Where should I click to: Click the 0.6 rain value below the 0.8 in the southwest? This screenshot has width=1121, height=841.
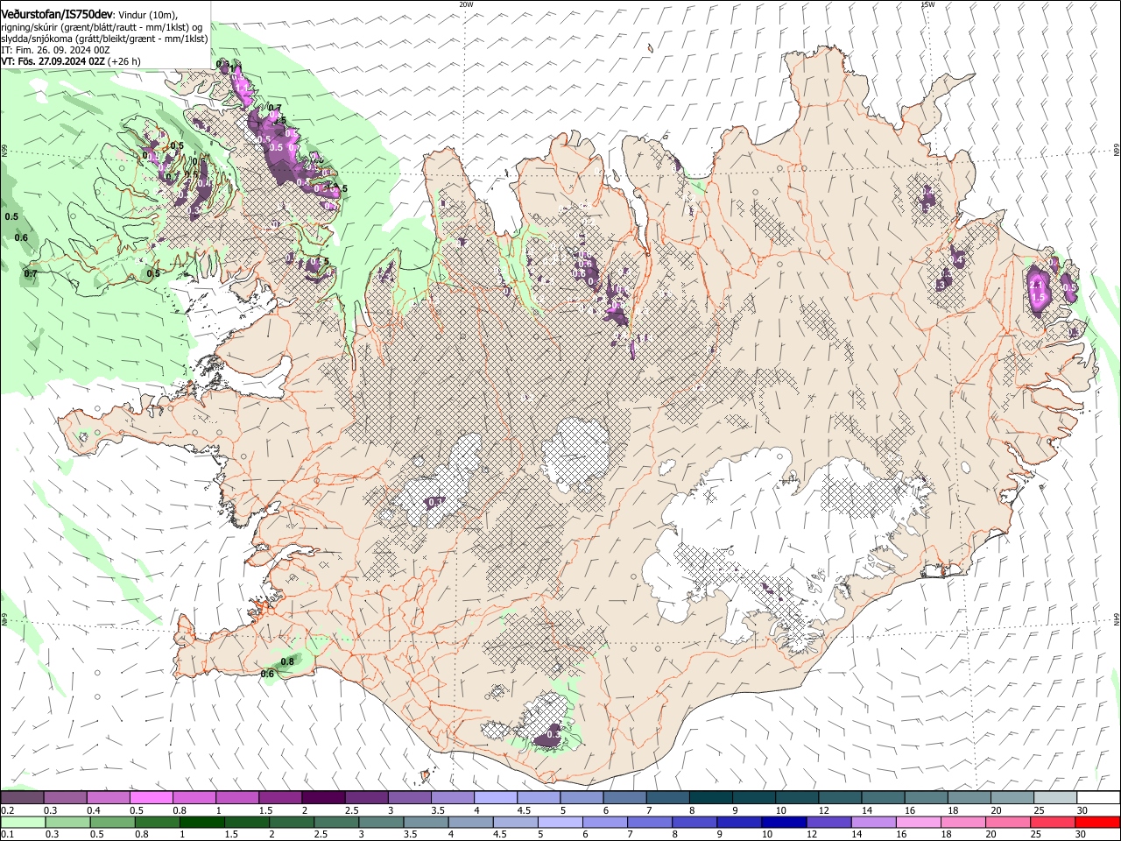(x=267, y=674)
